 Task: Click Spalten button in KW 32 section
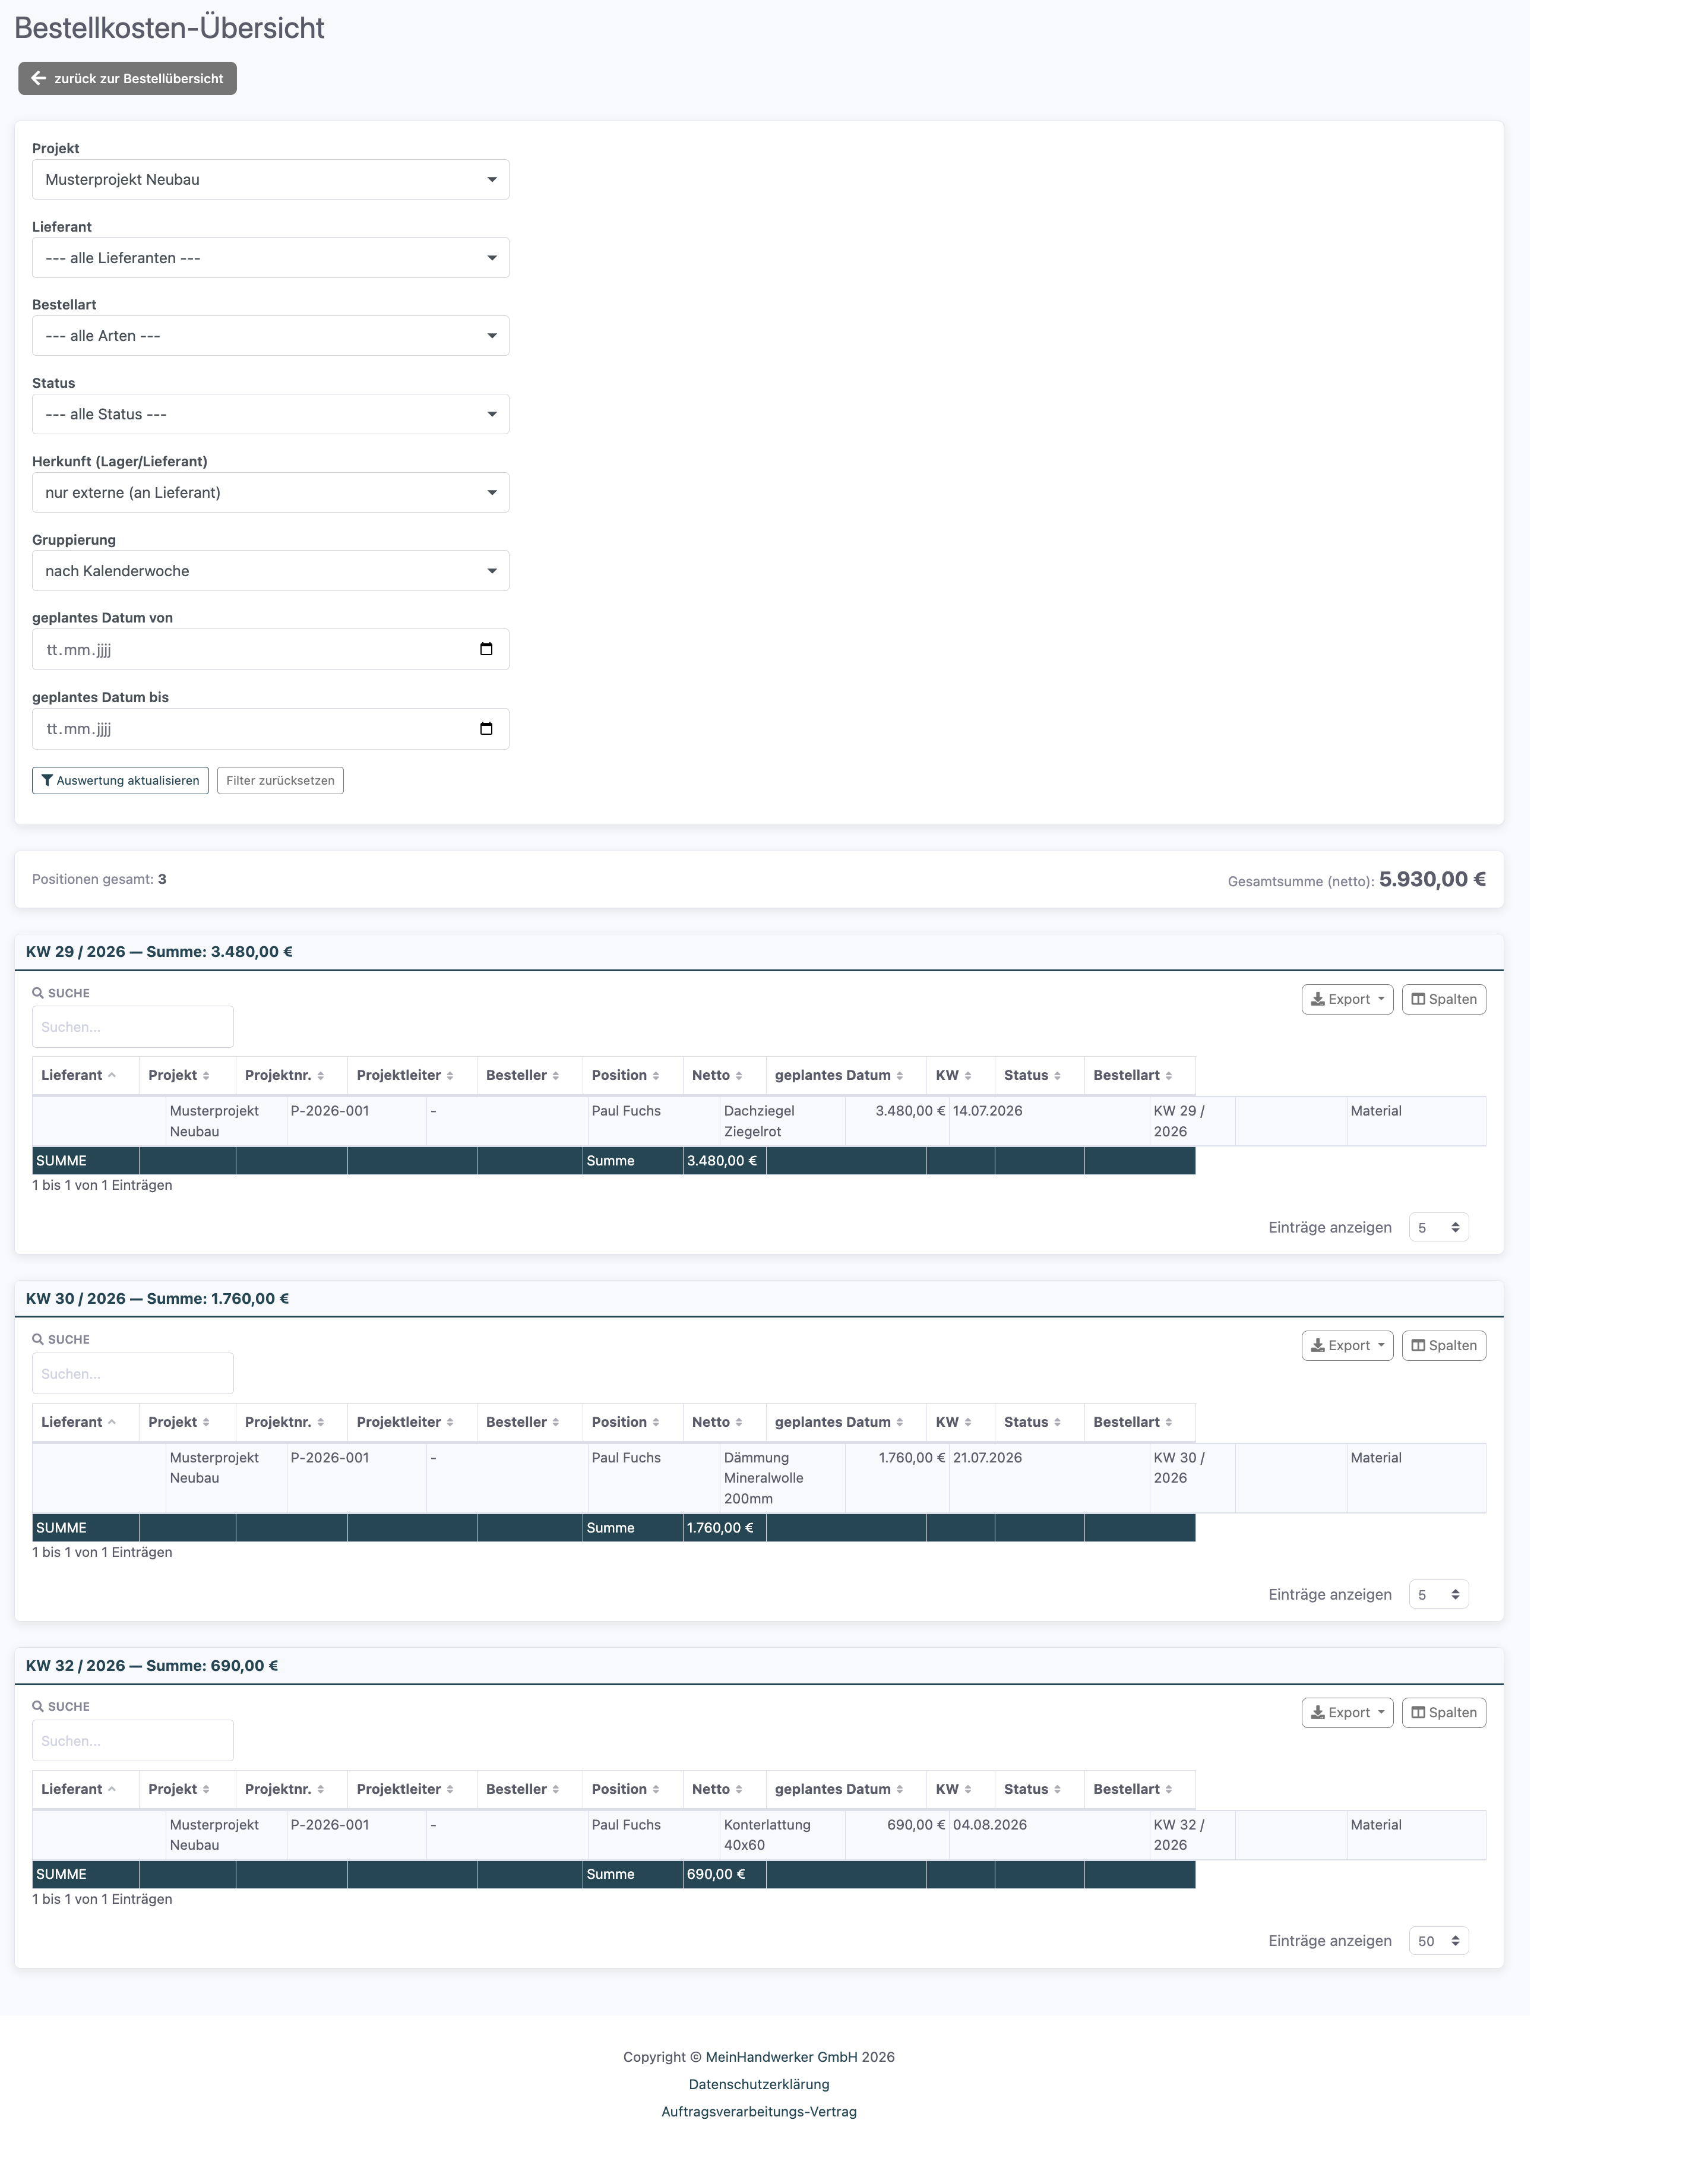tap(1444, 1713)
